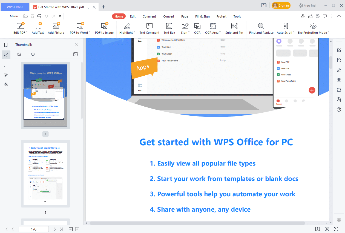The width and height of the screenshot is (345, 233).
Task: Click the Sign in button
Action: 281,5
